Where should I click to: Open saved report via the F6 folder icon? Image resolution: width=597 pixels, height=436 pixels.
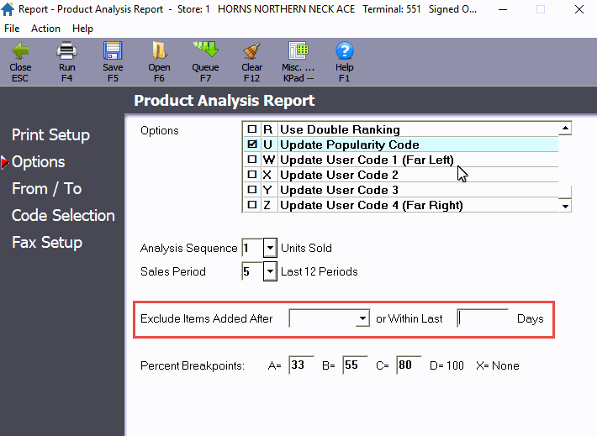click(x=159, y=50)
